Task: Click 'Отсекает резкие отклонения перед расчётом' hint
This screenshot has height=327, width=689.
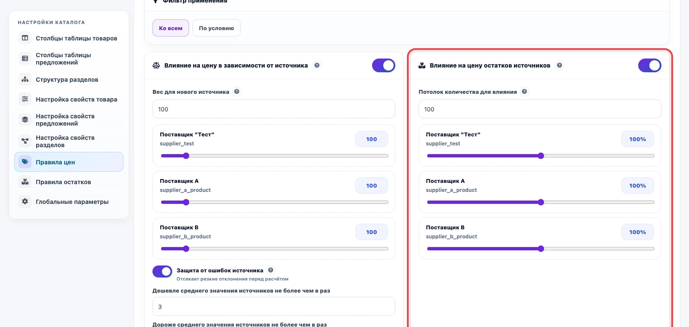Action: [233, 279]
